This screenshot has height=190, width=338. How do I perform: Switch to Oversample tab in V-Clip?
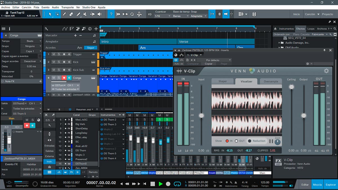point(271,81)
